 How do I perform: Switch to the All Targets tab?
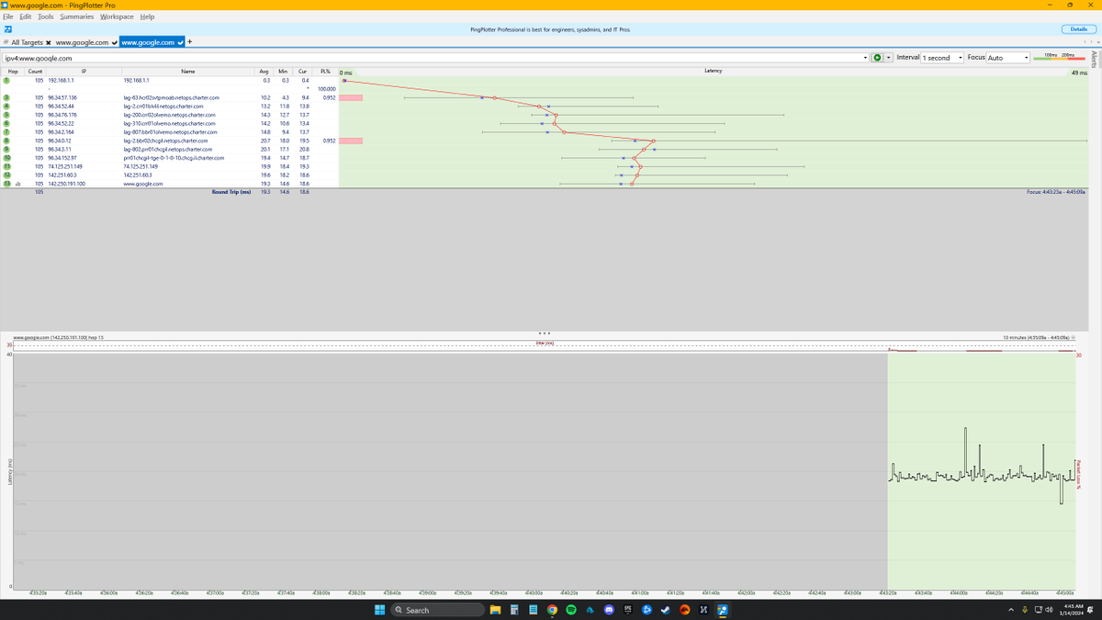tap(27, 42)
